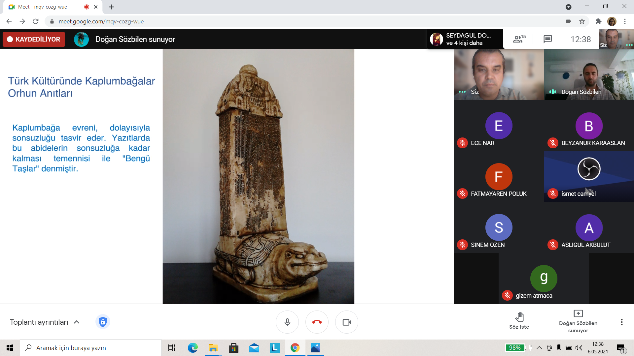Open the three-dot more options menu
This screenshot has width=634, height=356.
[621, 322]
